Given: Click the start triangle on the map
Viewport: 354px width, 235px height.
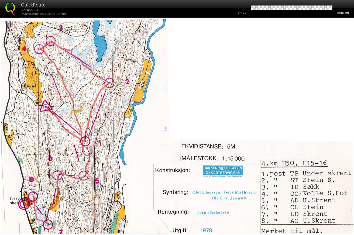Looking at the screenshot, I should pyautogui.click(x=45, y=106).
